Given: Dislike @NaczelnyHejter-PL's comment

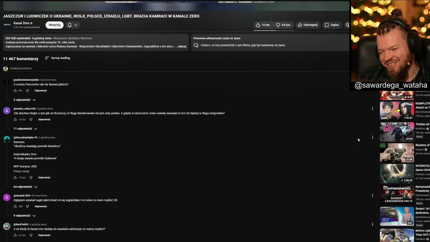Looking at the screenshot, I should 31,178.
